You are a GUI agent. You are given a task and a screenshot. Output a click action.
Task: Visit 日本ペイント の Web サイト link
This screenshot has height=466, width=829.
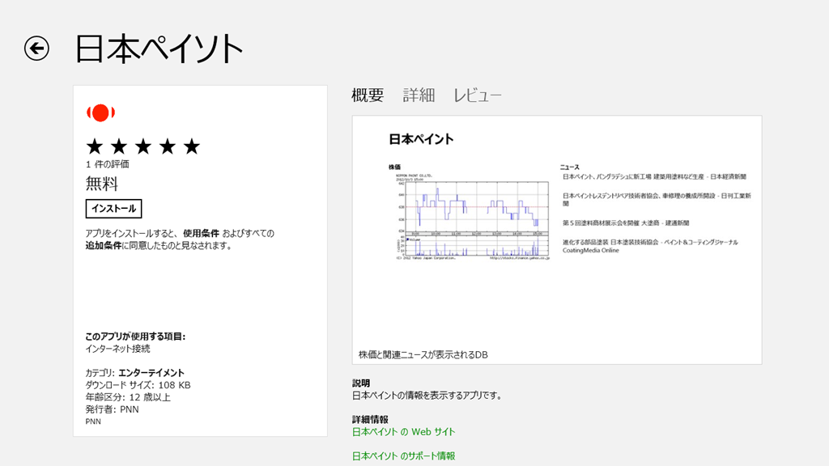403,432
